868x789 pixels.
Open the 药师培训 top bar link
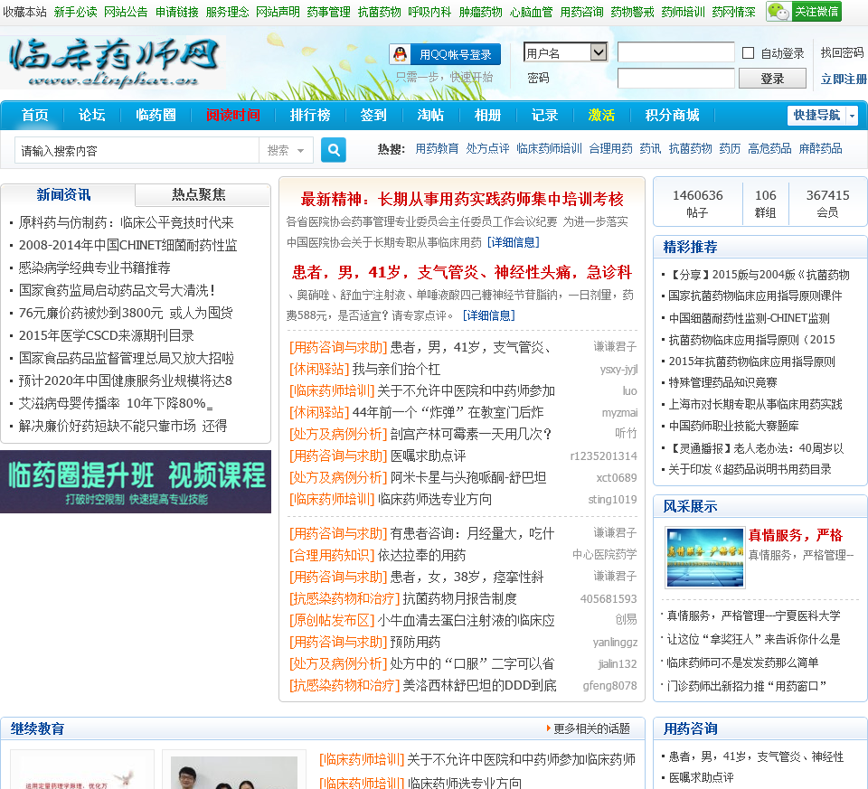(x=684, y=12)
